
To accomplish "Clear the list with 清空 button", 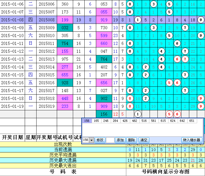I will click(x=144, y=140).
